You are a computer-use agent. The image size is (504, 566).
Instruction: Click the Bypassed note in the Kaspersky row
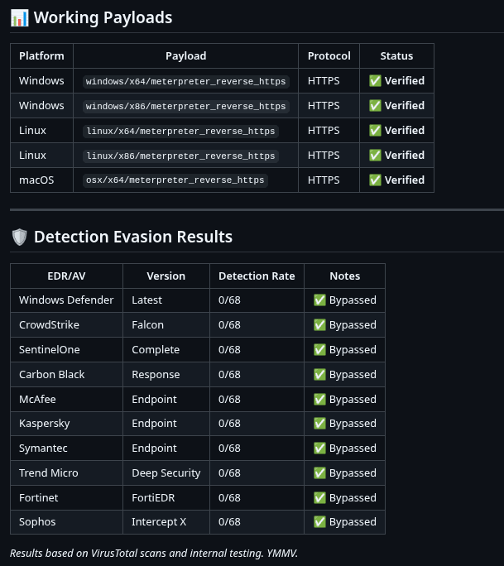(x=345, y=424)
